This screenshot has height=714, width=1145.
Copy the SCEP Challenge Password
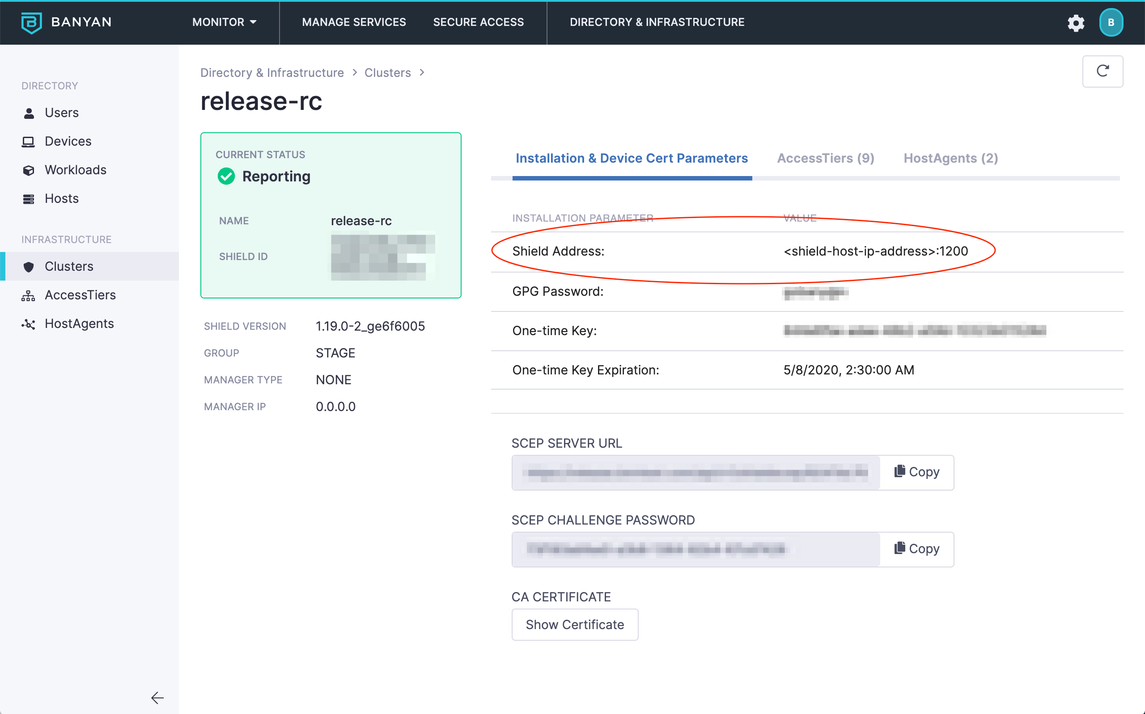916,549
